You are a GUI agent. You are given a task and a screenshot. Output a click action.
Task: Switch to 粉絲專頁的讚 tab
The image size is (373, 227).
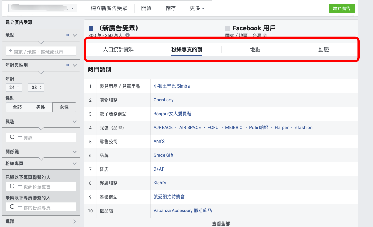point(187,49)
